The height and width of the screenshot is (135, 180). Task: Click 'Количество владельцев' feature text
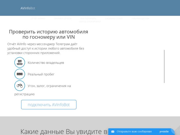46,62
